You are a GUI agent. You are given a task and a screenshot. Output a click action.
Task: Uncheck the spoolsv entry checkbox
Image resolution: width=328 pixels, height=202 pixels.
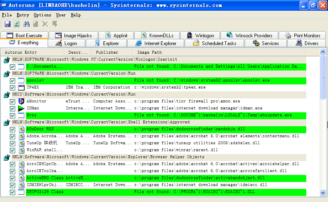(x=13, y=81)
